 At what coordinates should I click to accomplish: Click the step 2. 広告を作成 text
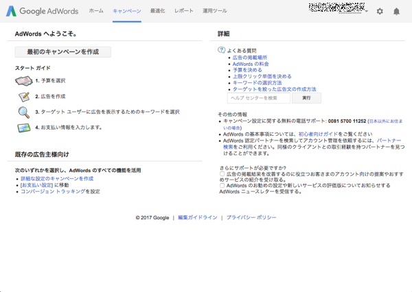(50, 96)
